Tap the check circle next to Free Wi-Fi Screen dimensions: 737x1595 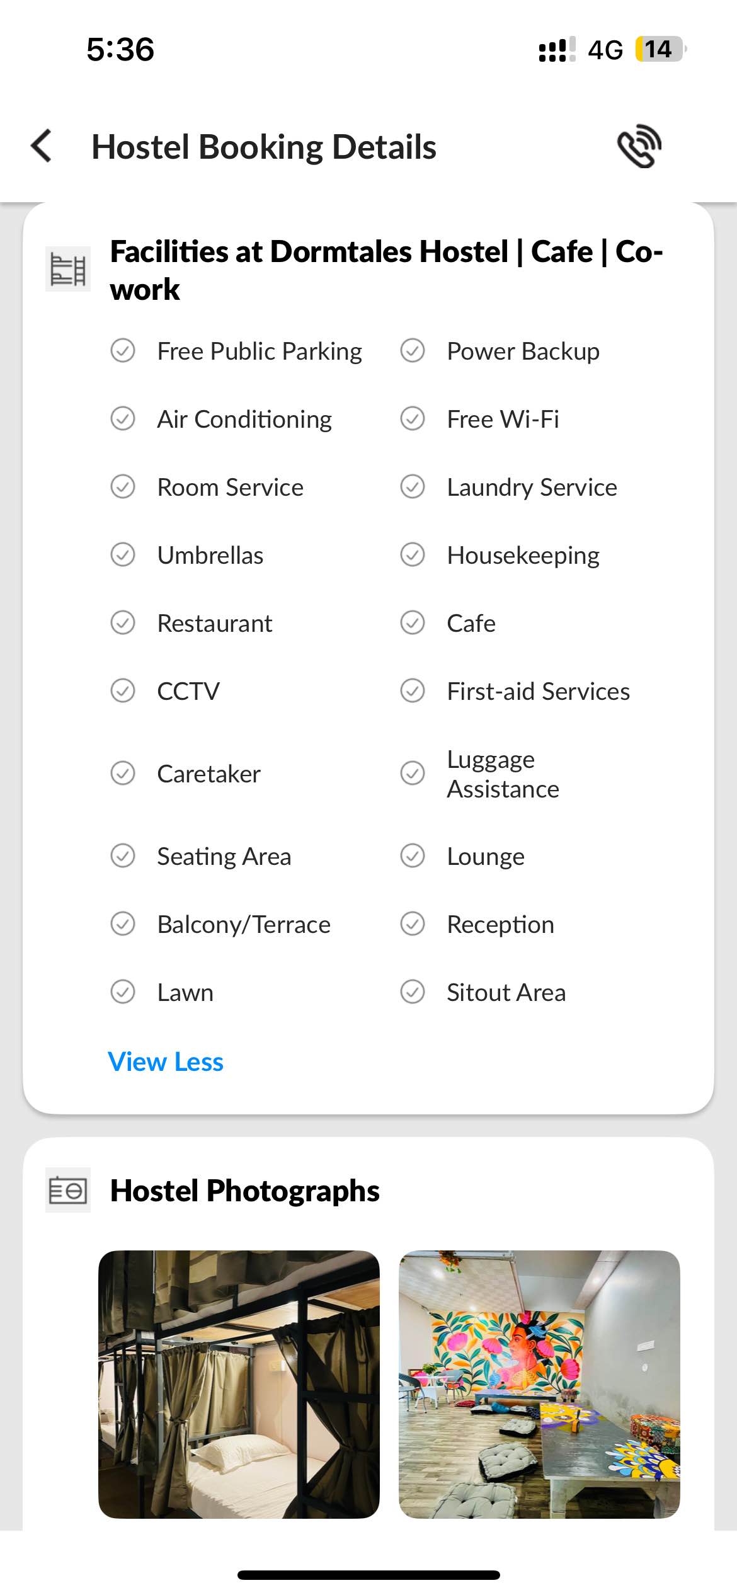pos(413,418)
